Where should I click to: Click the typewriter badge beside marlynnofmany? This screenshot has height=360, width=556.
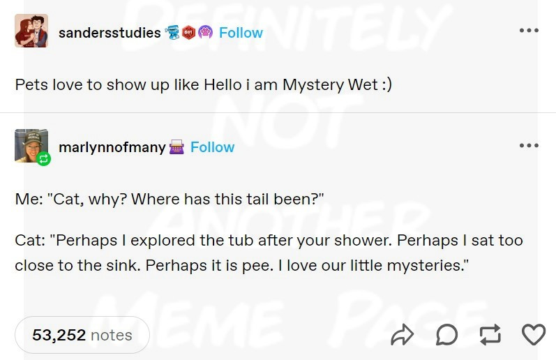pyautogui.click(x=176, y=147)
